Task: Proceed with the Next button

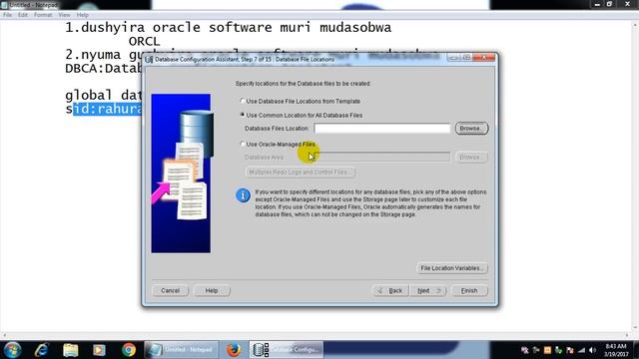Action: click(428, 290)
